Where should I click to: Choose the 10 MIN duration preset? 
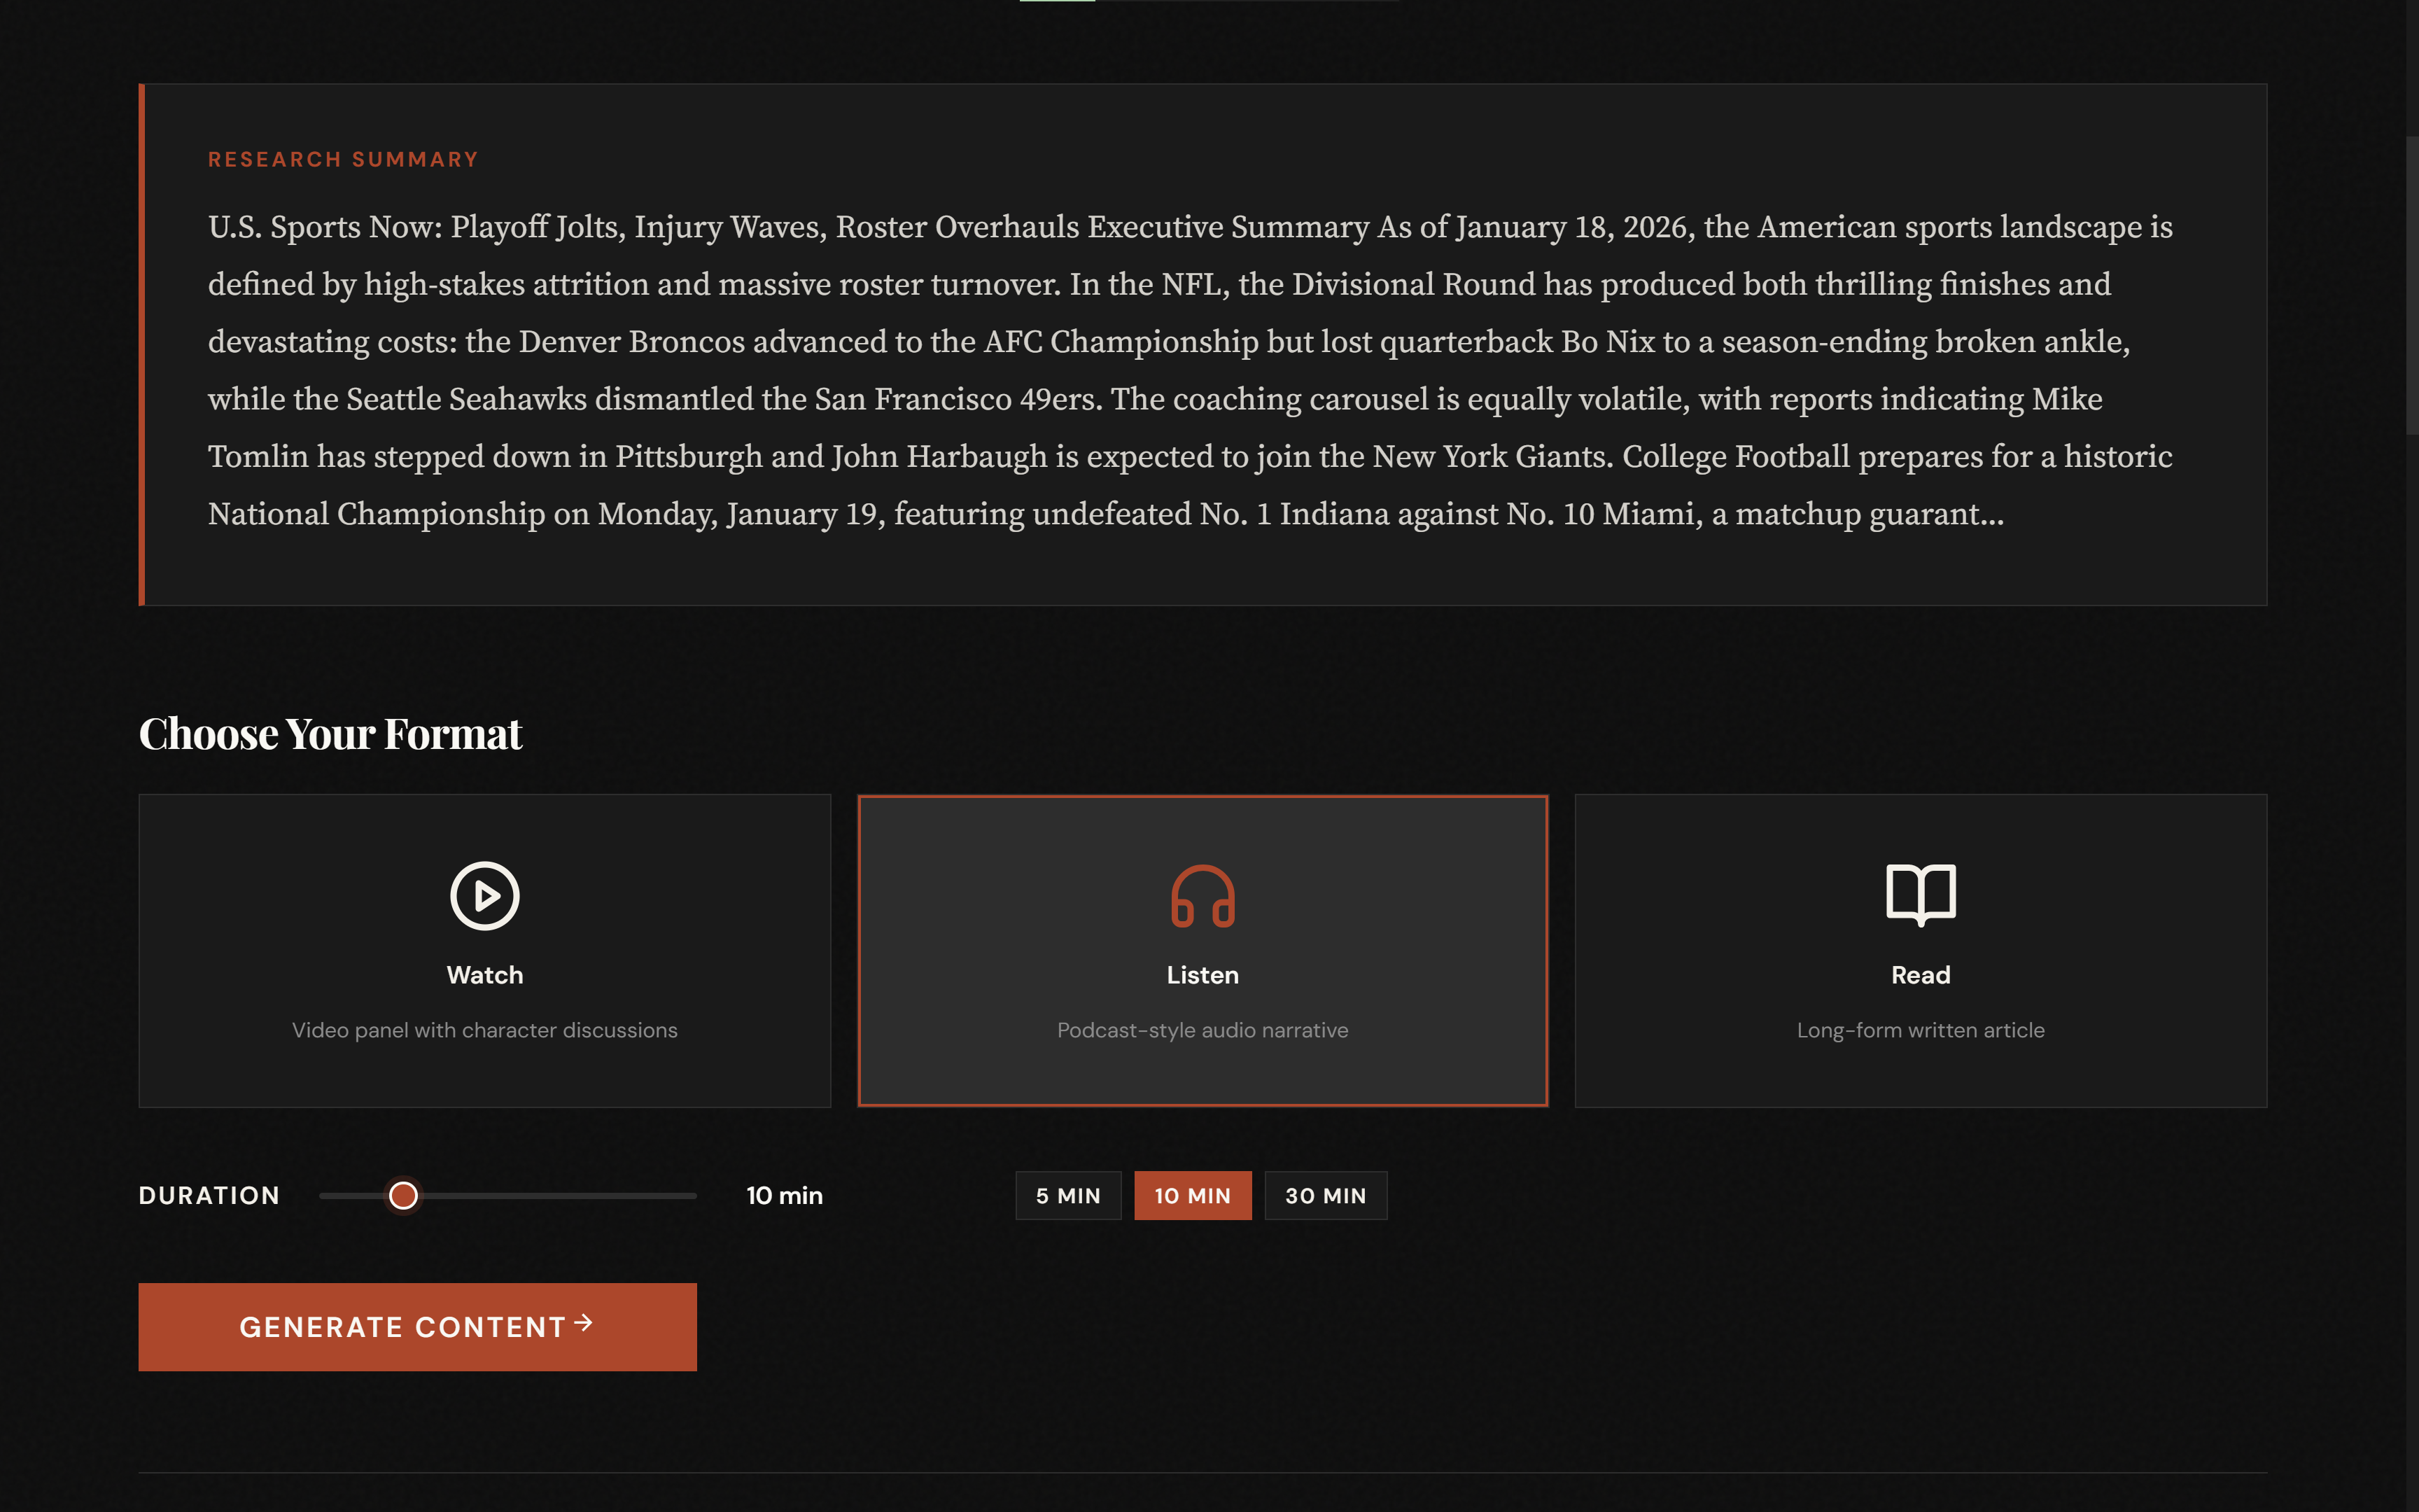click(x=1193, y=1195)
